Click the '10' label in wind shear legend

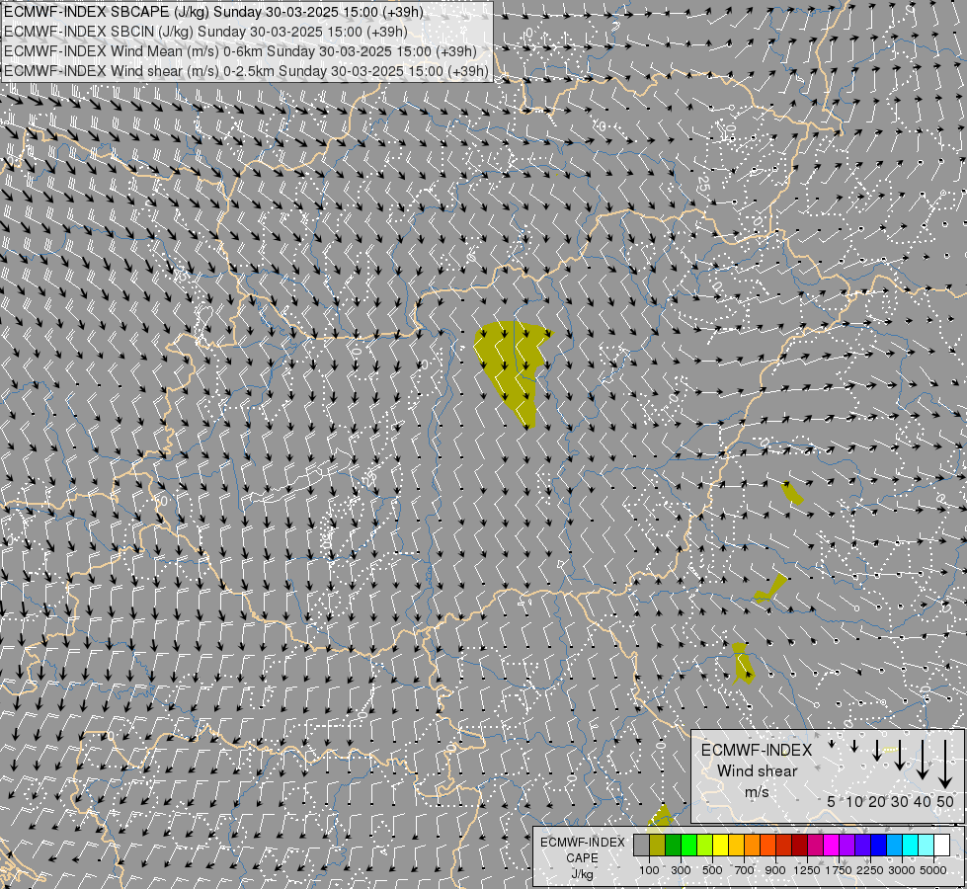coord(854,801)
